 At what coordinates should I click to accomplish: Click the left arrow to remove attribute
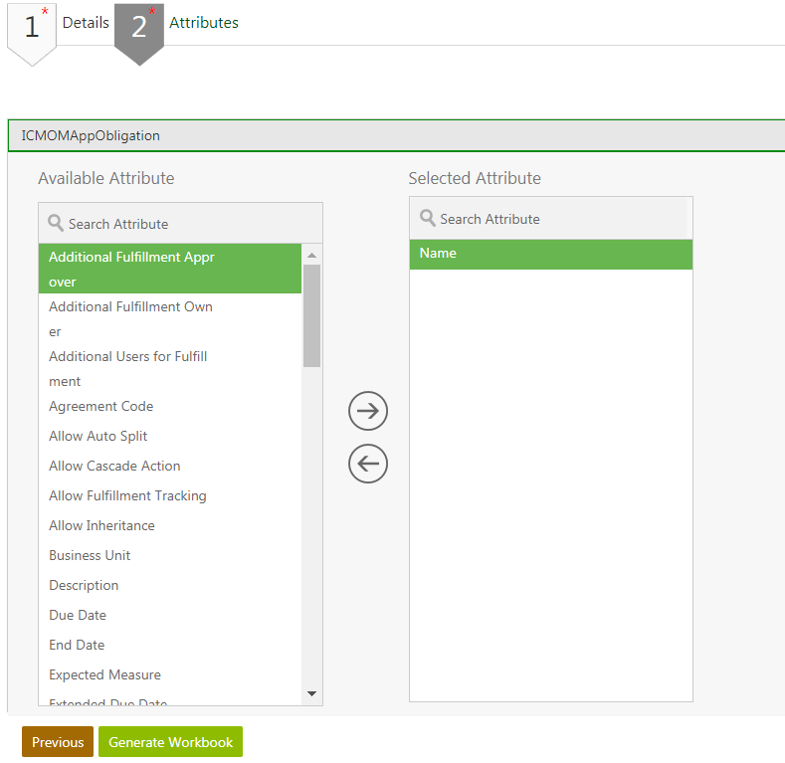(x=367, y=464)
